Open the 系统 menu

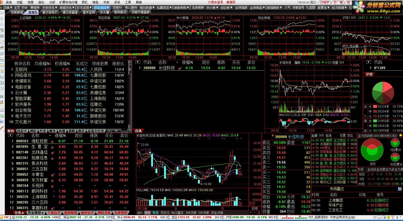point(9,2)
